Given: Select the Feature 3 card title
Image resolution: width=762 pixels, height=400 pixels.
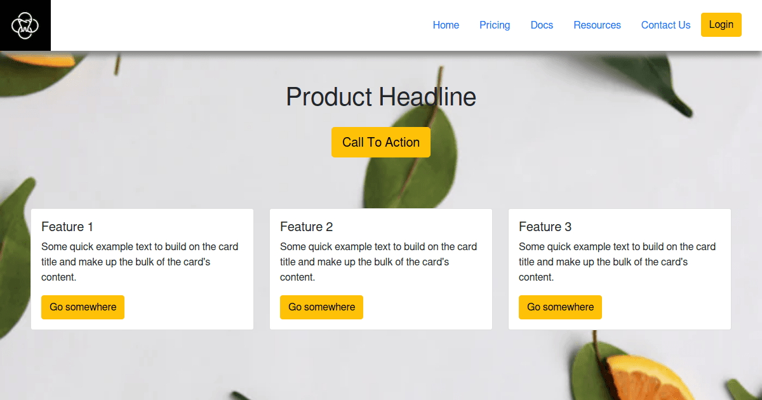Looking at the screenshot, I should pyautogui.click(x=545, y=227).
